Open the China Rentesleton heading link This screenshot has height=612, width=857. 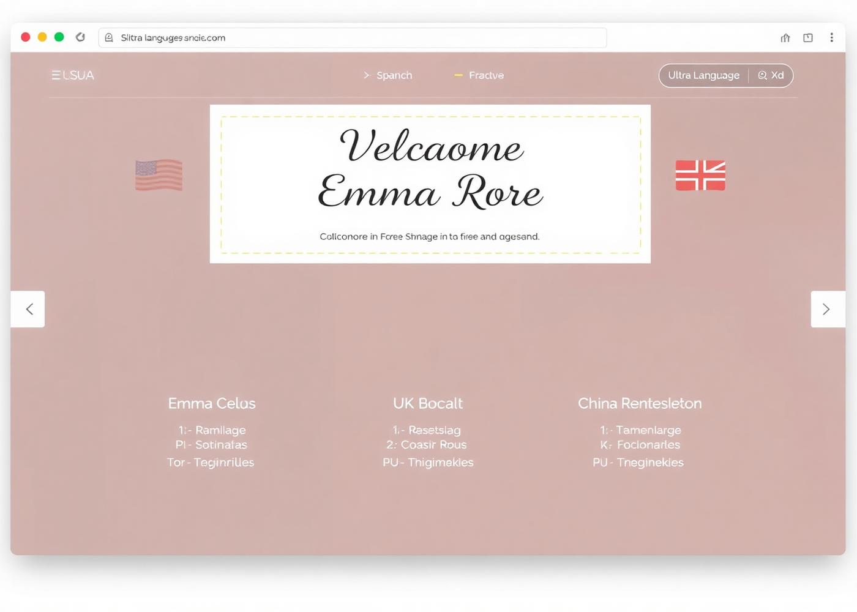[640, 403]
